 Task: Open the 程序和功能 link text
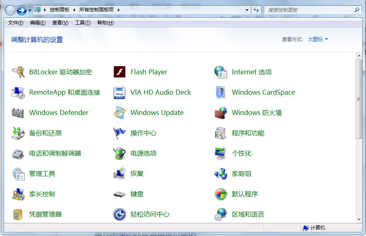[x=248, y=133]
